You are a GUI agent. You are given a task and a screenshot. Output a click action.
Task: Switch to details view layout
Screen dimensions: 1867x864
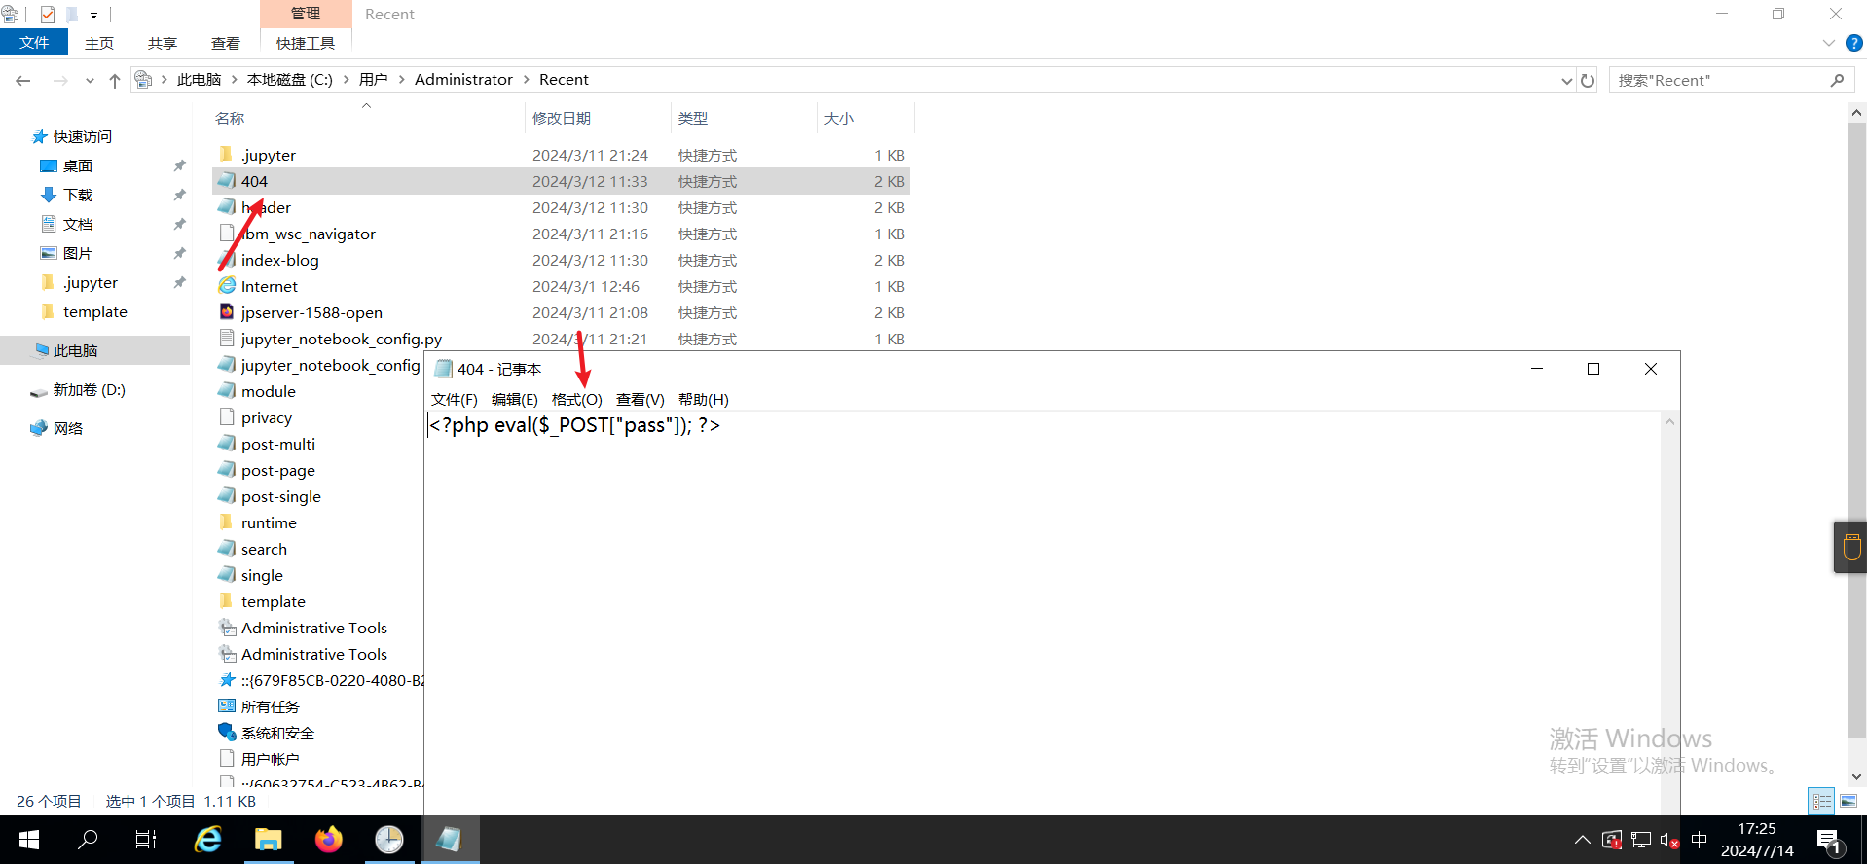1822,801
